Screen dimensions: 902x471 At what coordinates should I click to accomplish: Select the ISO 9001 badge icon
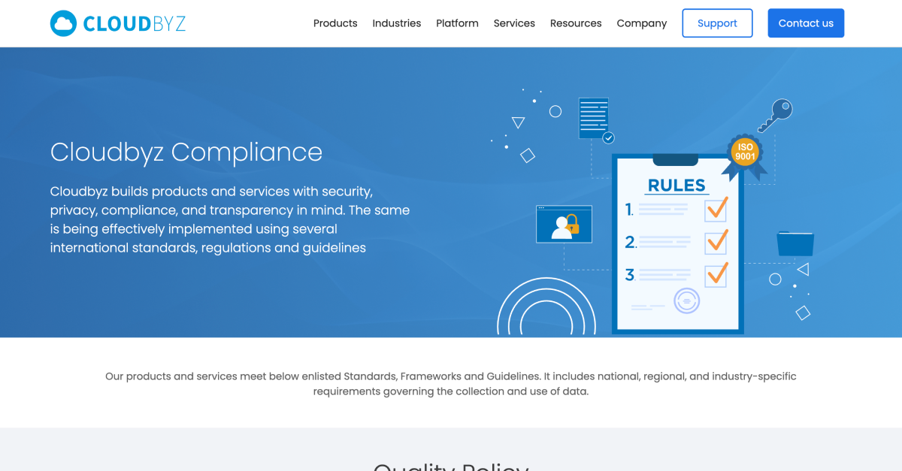tap(744, 152)
